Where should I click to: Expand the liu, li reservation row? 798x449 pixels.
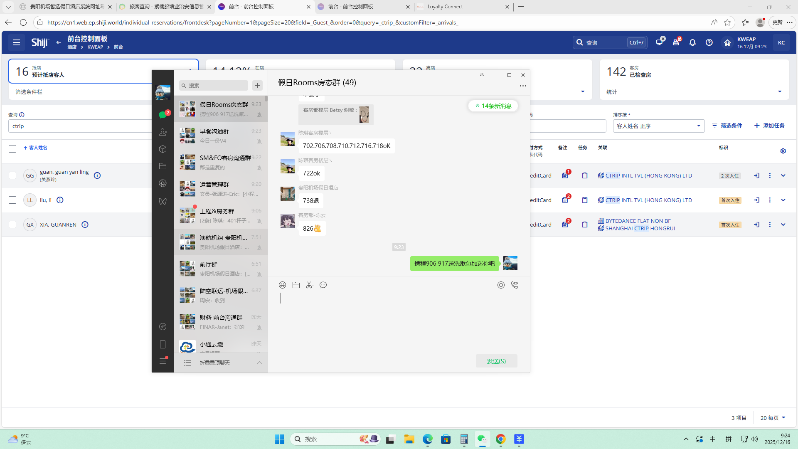783,200
